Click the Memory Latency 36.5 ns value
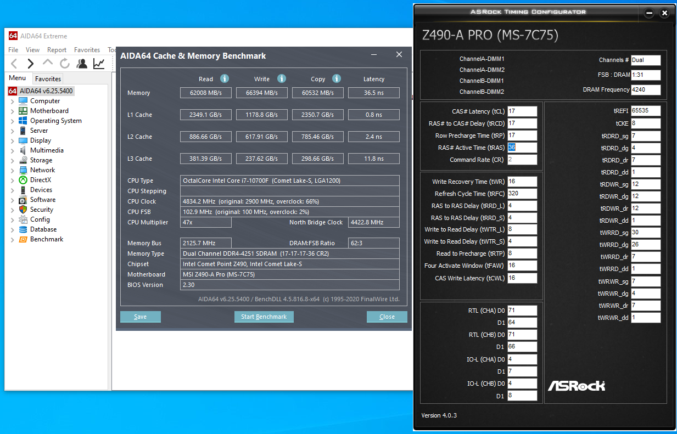The image size is (677, 434). [x=374, y=93]
